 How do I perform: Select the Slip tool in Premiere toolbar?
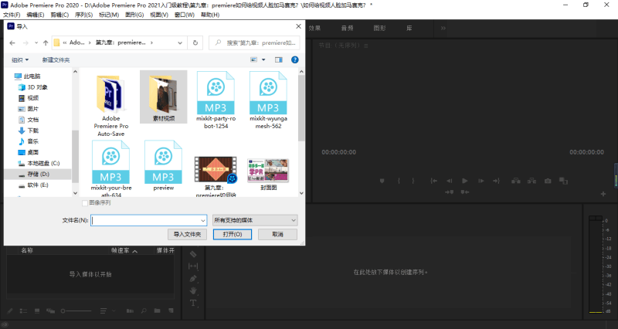pyautogui.click(x=193, y=266)
